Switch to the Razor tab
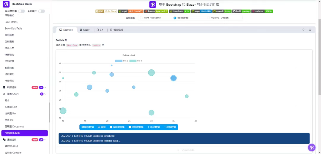Viewport: 321px width, 154px height. [85, 30]
